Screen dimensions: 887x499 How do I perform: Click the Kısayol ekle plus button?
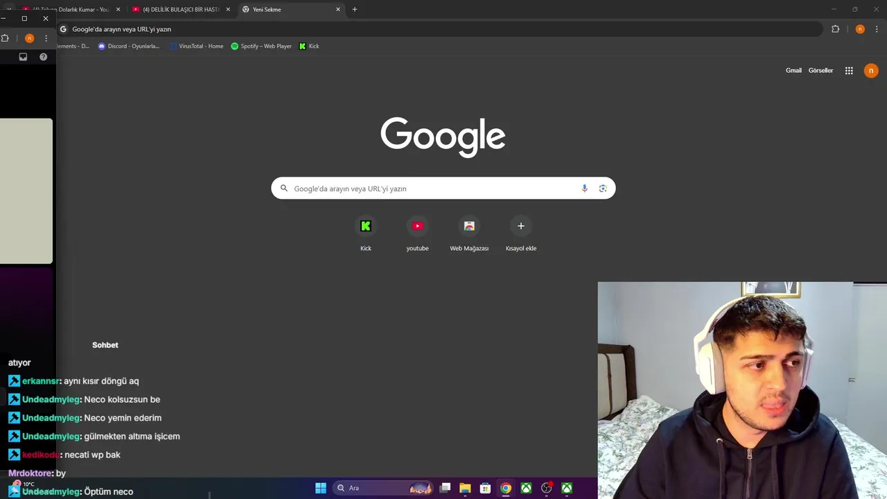(521, 226)
